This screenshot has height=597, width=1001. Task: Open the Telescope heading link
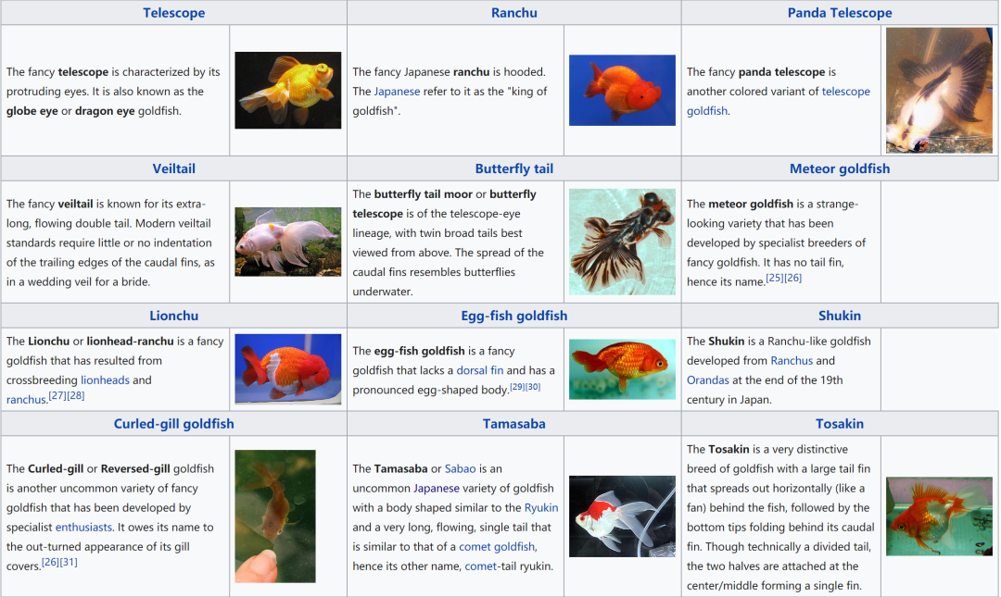[174, 13]
